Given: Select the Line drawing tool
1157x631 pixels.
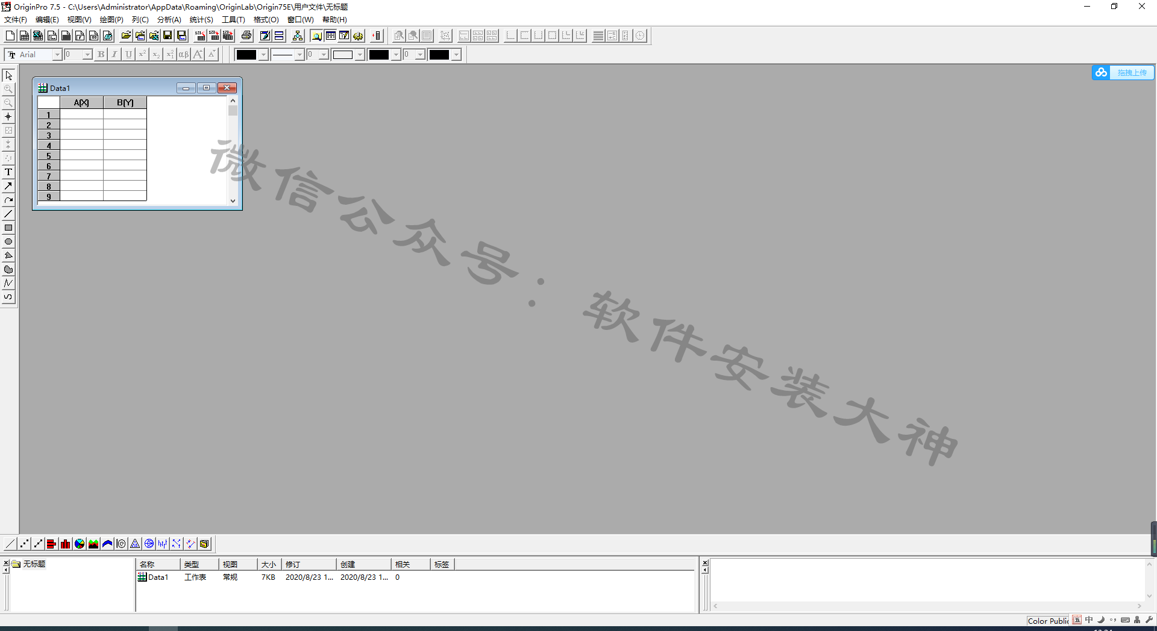Looking at the screenshot, I should 8,214.
